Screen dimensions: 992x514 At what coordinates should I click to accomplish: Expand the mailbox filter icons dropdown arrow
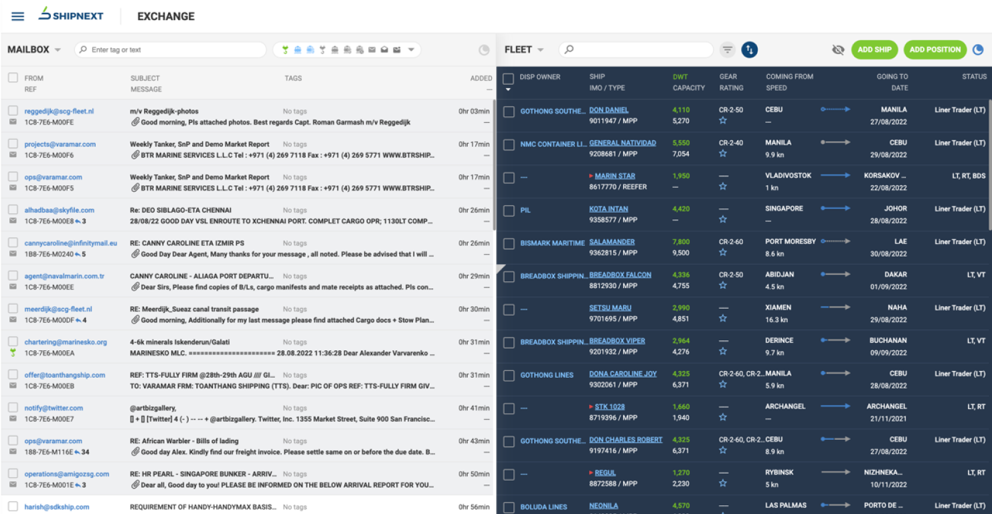click(411, 49)
